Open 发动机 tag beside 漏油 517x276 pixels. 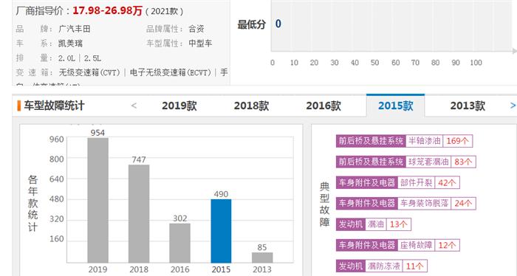point(351,224)
